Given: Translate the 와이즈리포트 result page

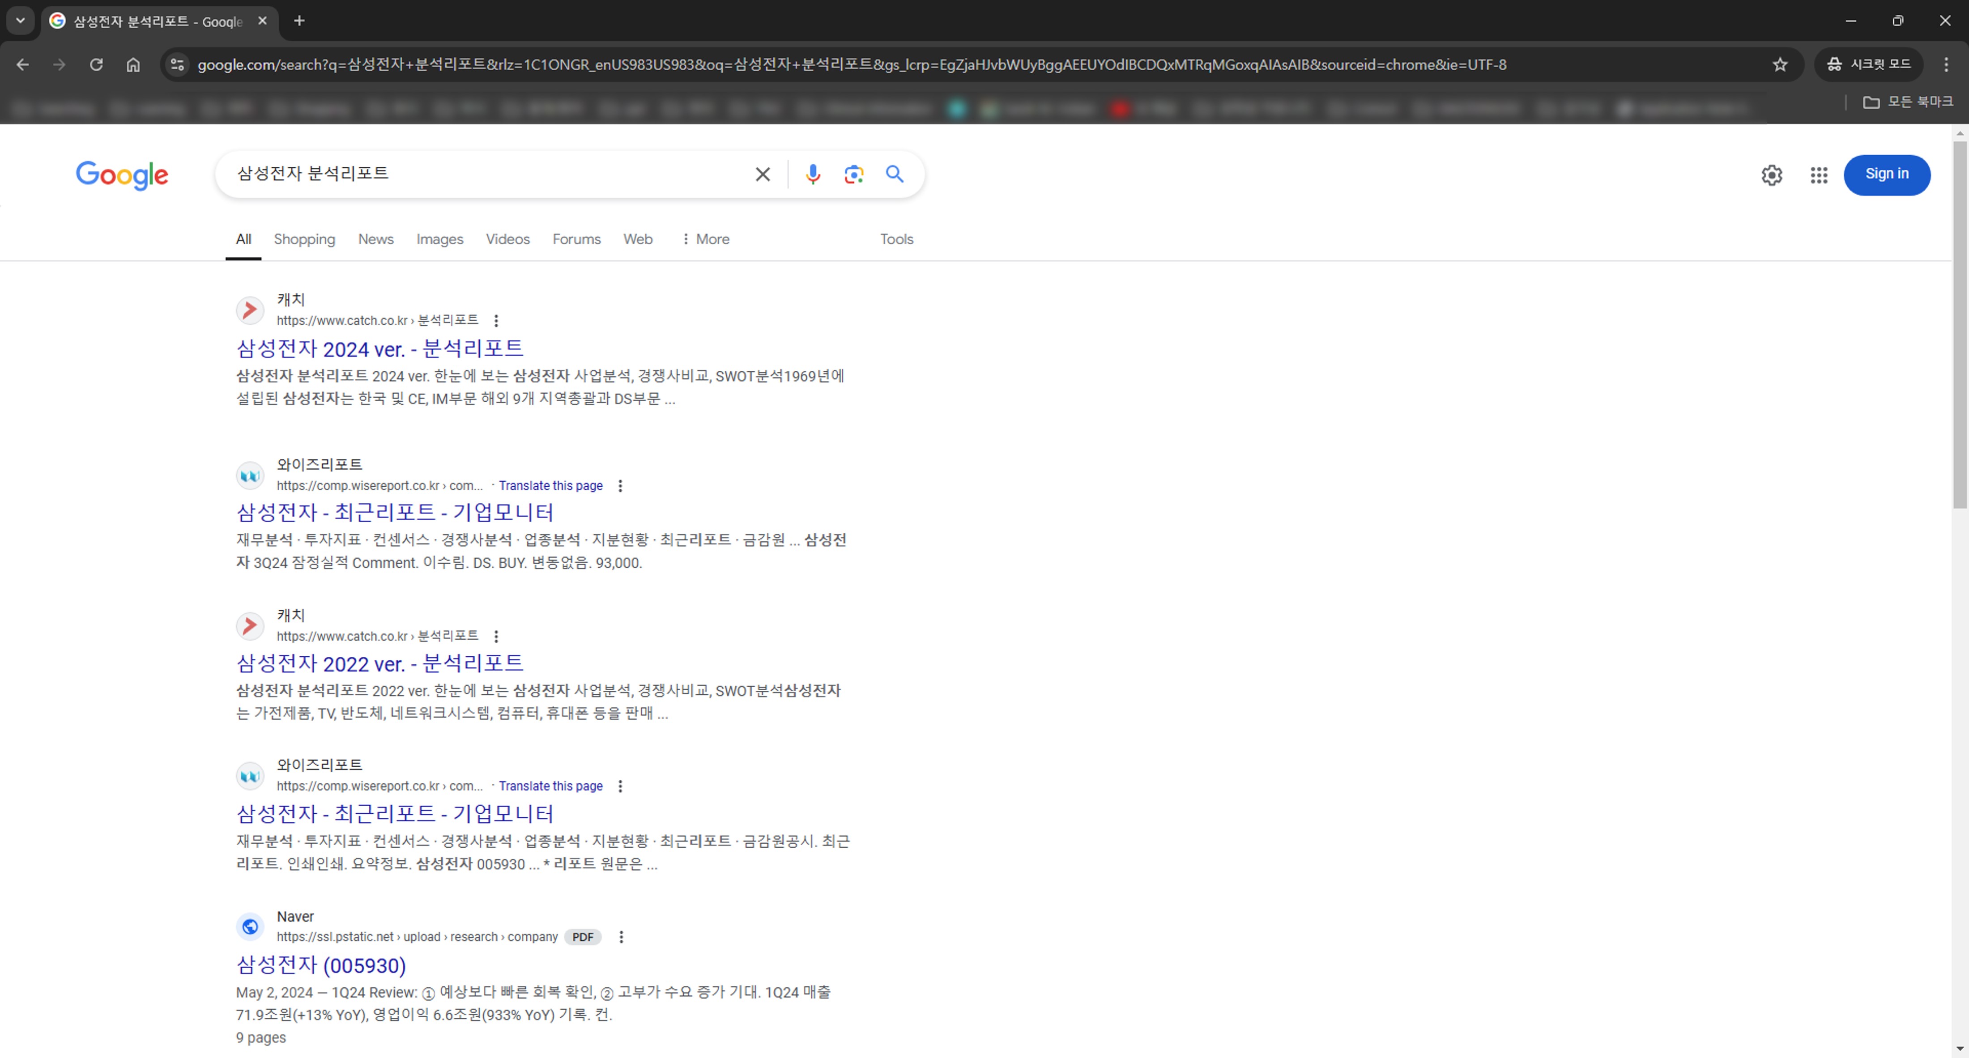Looking at the screenshot, I should point(550,486).
